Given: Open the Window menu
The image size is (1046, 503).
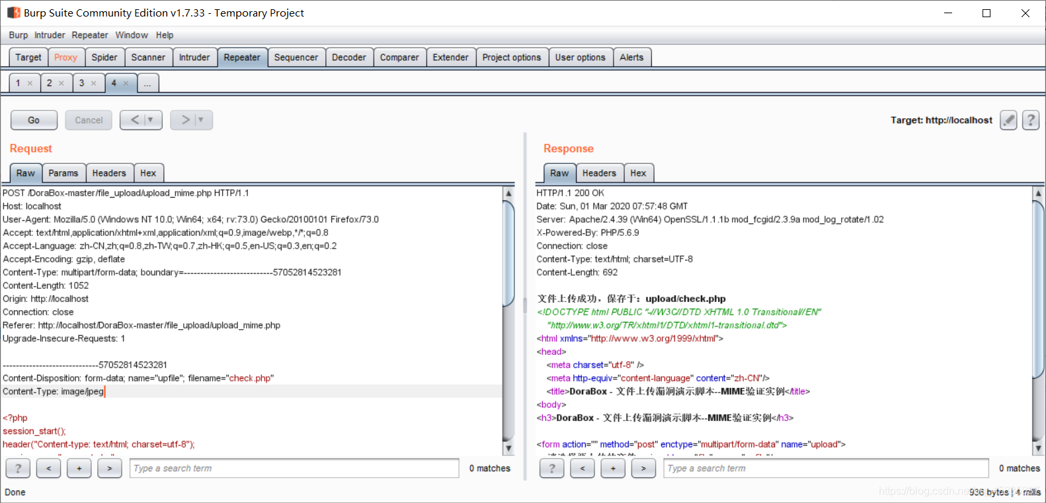Looking at the screenshot, I should (x=132, y=35).
